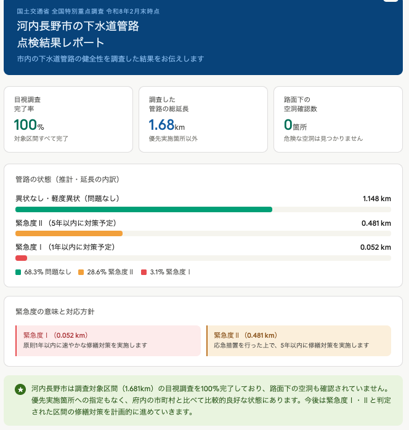Select the 管路の総延長 1.68km card
This screenshot has width=409, height=430.
(203, 119)
